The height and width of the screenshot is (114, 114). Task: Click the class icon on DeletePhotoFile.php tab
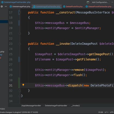(x=64, y=7)
